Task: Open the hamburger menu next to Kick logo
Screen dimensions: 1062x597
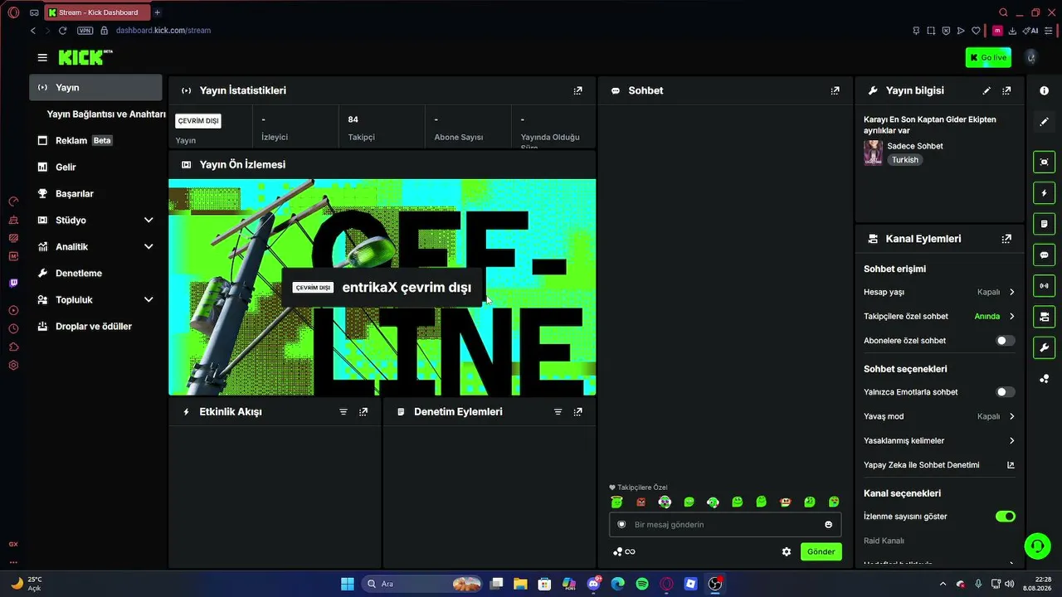Action: 42,57
